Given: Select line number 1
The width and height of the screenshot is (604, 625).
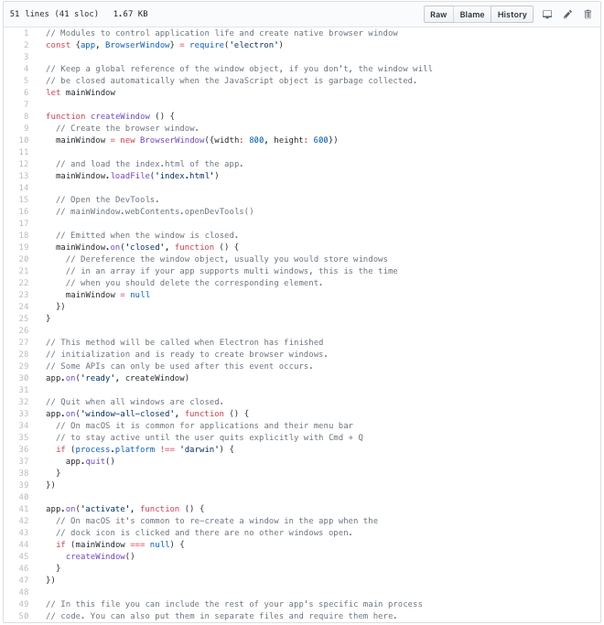Looking at the screenshot, I should pyautogui.click(x=26, y=33).
